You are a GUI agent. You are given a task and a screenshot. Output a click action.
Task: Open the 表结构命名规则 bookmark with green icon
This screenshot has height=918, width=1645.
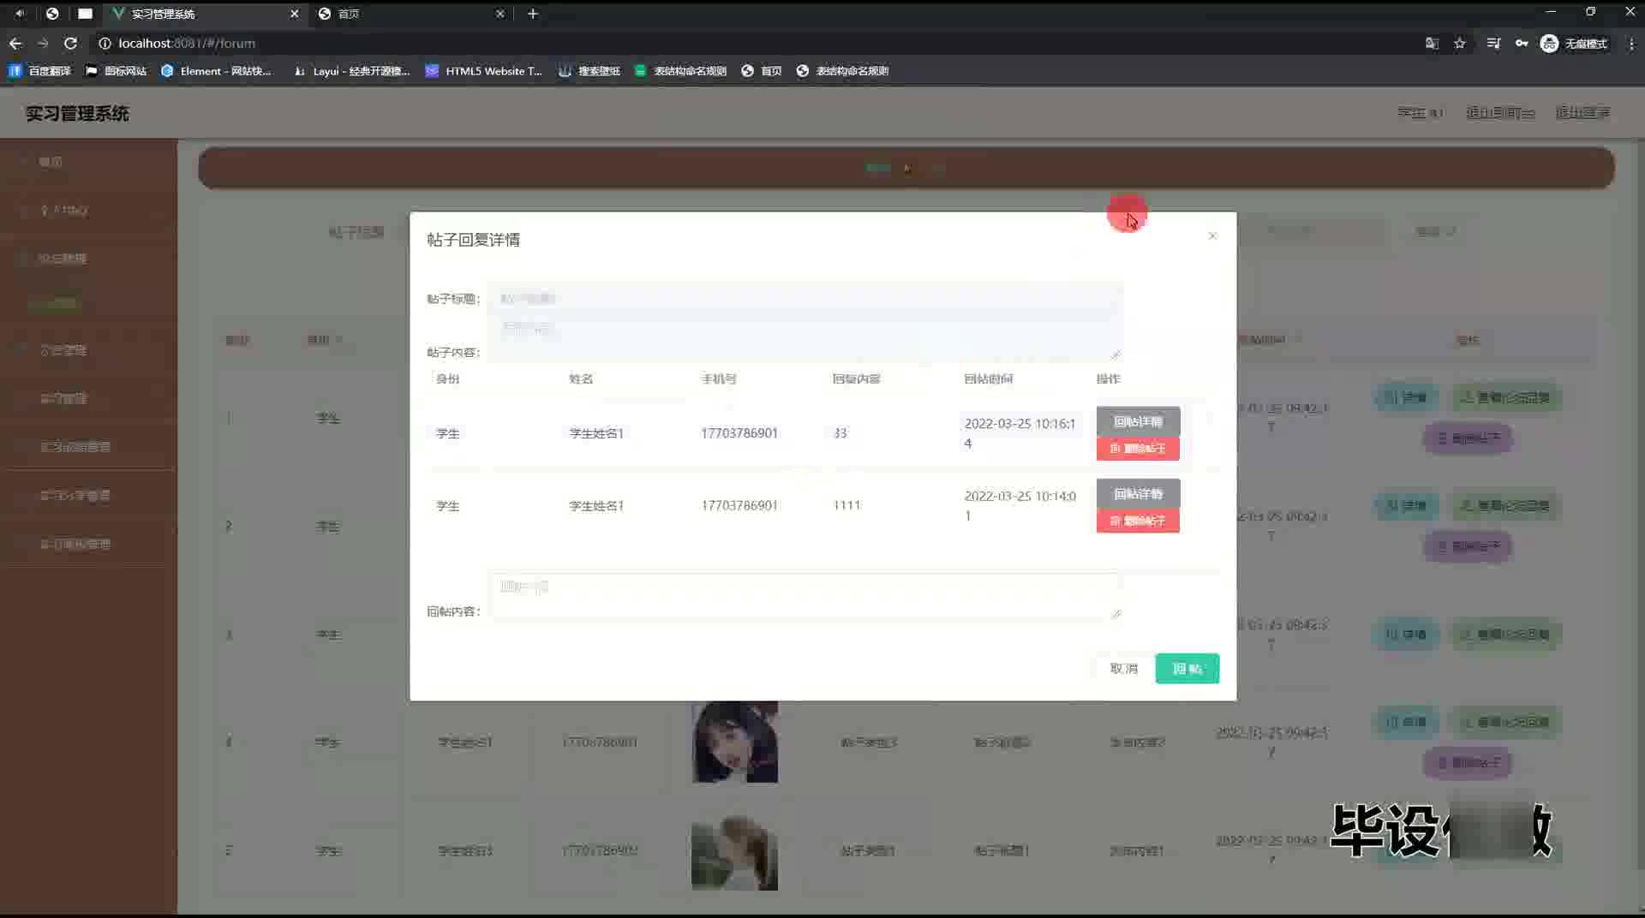pyautogui.click(x=681, y=71)
